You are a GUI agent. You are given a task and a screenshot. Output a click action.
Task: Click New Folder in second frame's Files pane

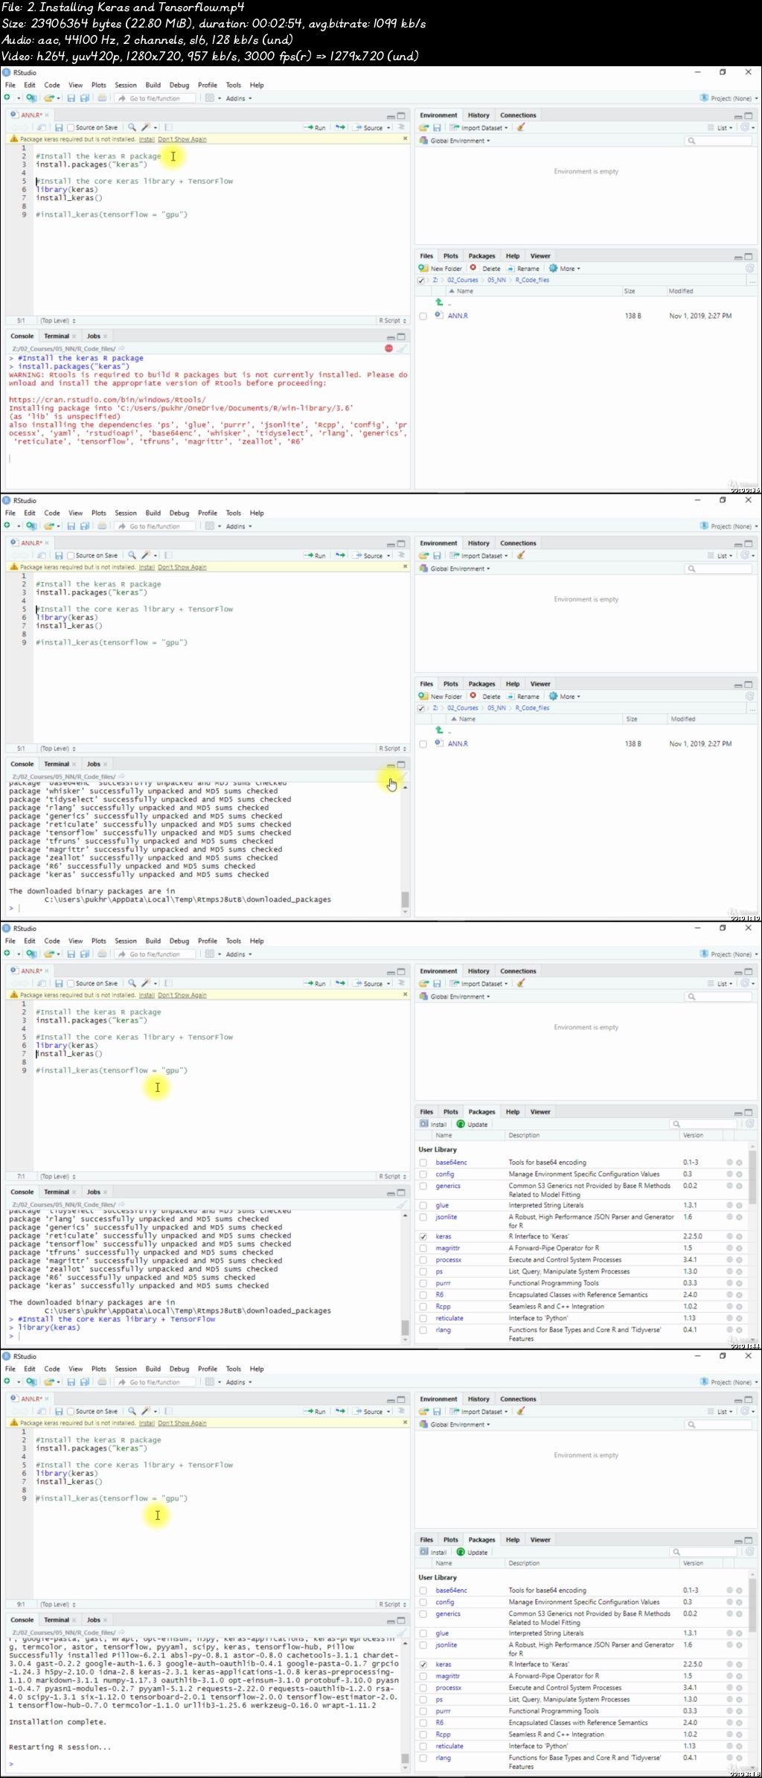pos(441,696)
